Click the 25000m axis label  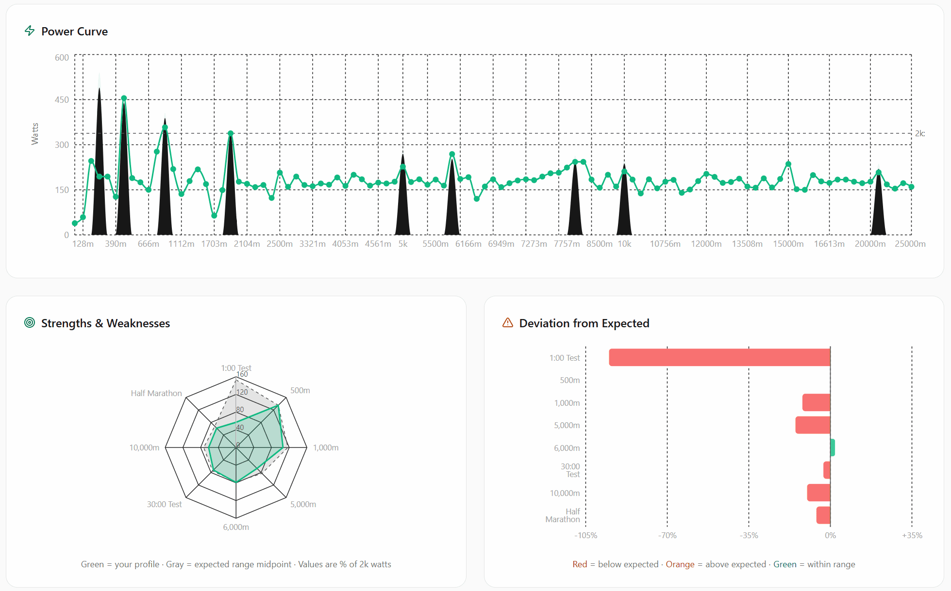[x=911, y=244]
